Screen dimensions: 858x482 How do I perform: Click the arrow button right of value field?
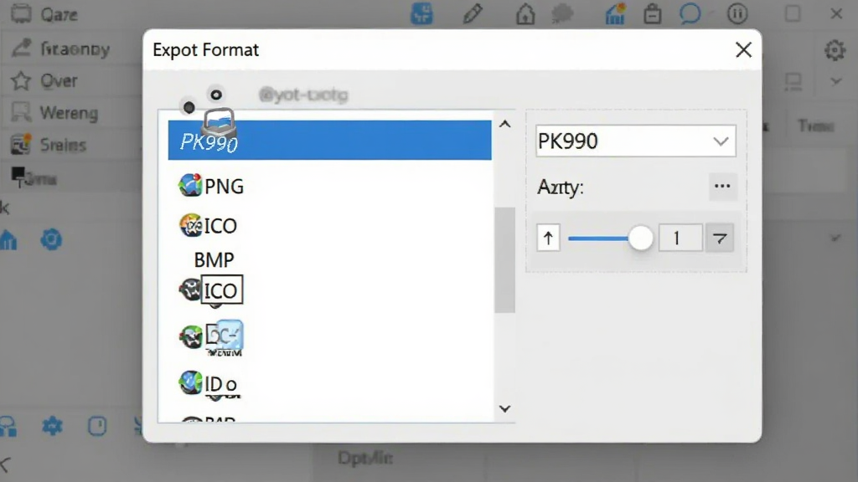(720, 238)
